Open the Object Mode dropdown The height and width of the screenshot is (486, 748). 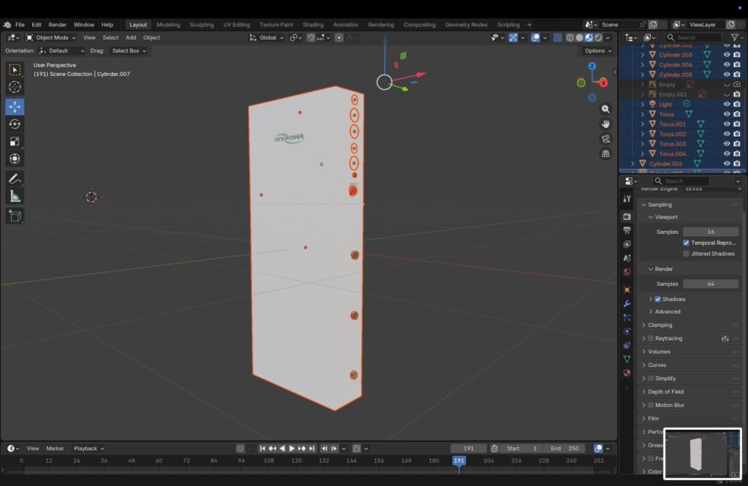pyautogui.click(x=51, y=37)
